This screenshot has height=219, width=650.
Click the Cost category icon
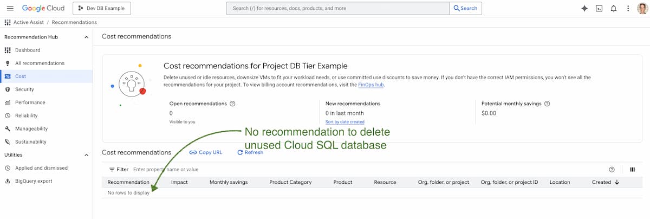(x=8, y=76)
